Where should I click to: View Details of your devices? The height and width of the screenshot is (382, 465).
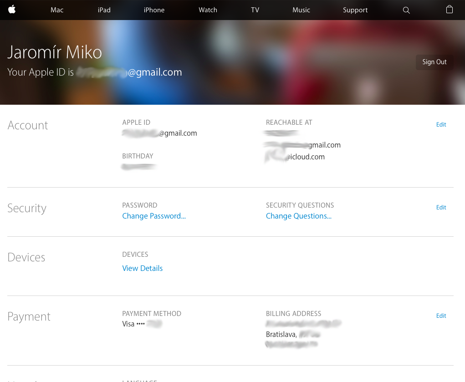tap(142, 268)
